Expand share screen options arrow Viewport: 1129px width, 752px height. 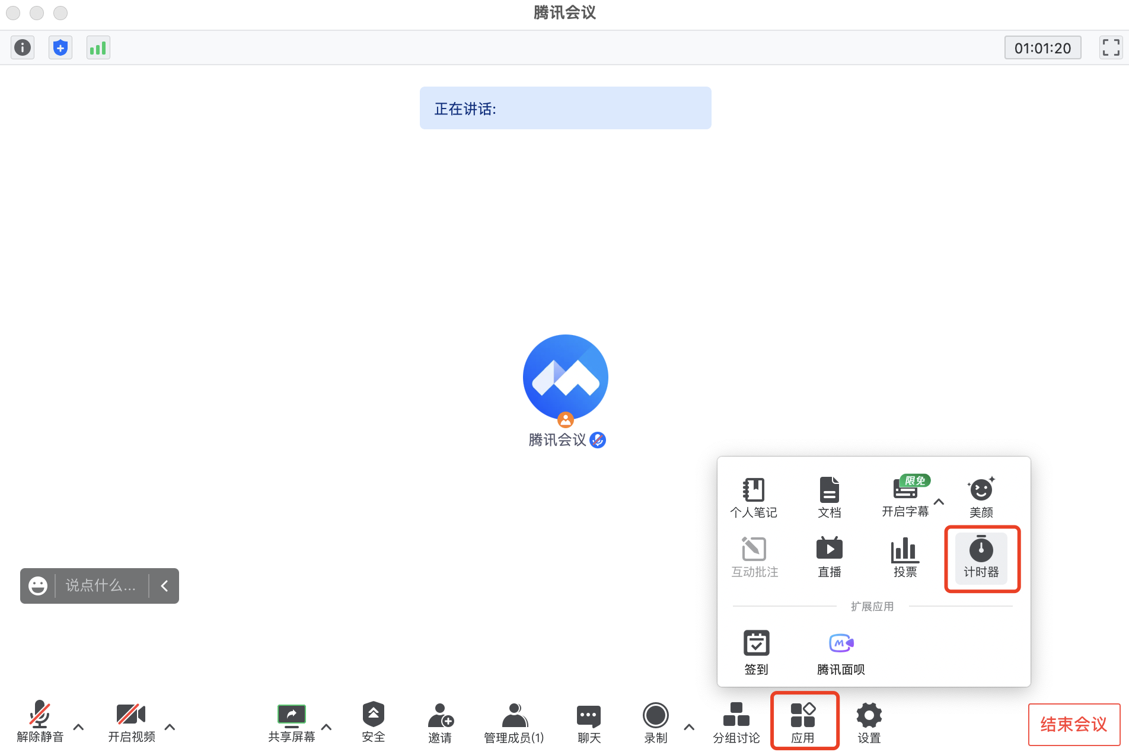tap(326, 726)
